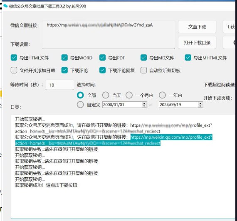This screenshot has height=221, width=237.
Task: Disable the 导出MHTML文件 checkbox
Action: click(188, 58)
